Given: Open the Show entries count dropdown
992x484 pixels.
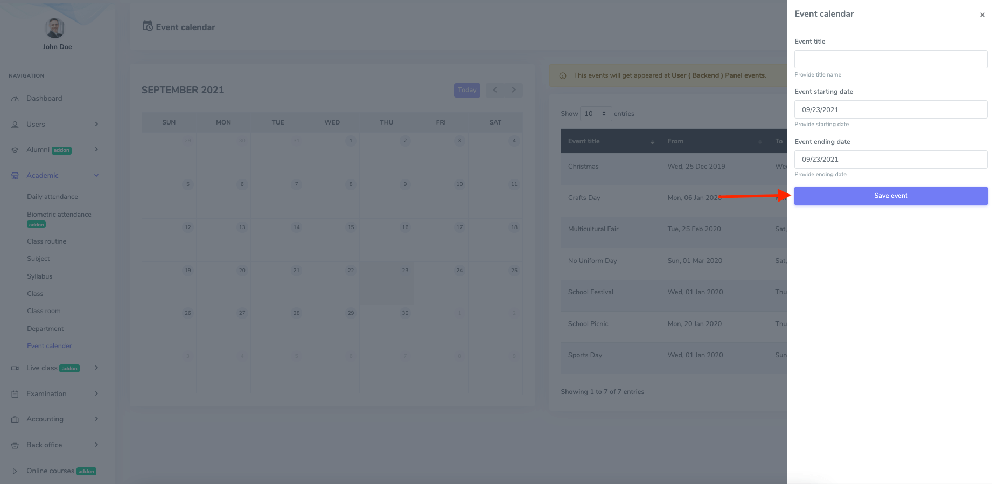Looking at the screenshot, I should [x=595, y=114].
